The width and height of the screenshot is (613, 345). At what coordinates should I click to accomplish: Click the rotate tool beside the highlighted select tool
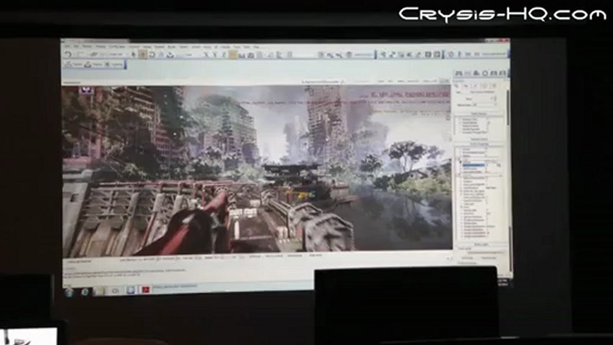(152, 55)
